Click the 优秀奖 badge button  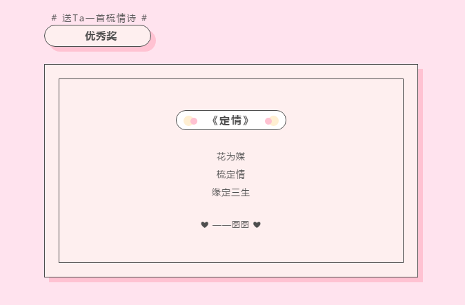97,36
